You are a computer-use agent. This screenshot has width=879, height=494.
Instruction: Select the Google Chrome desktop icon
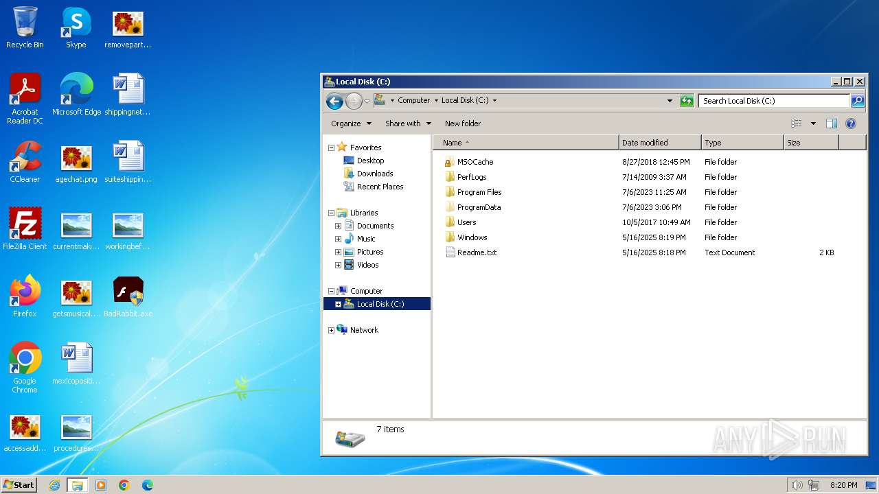pos(25,367)
